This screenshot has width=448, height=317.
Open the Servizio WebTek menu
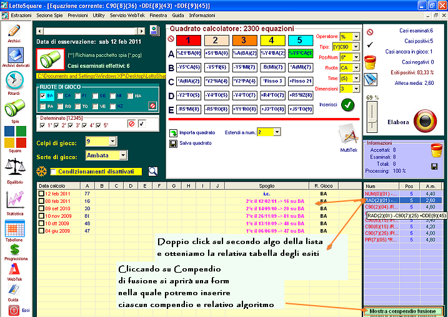(127, 16)
